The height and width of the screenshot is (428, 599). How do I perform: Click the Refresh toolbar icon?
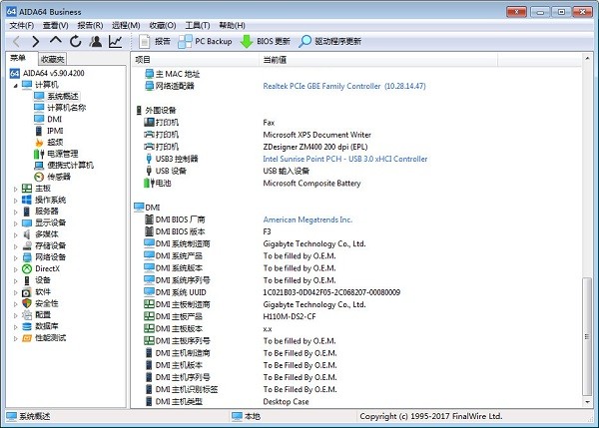coord(76,42)
